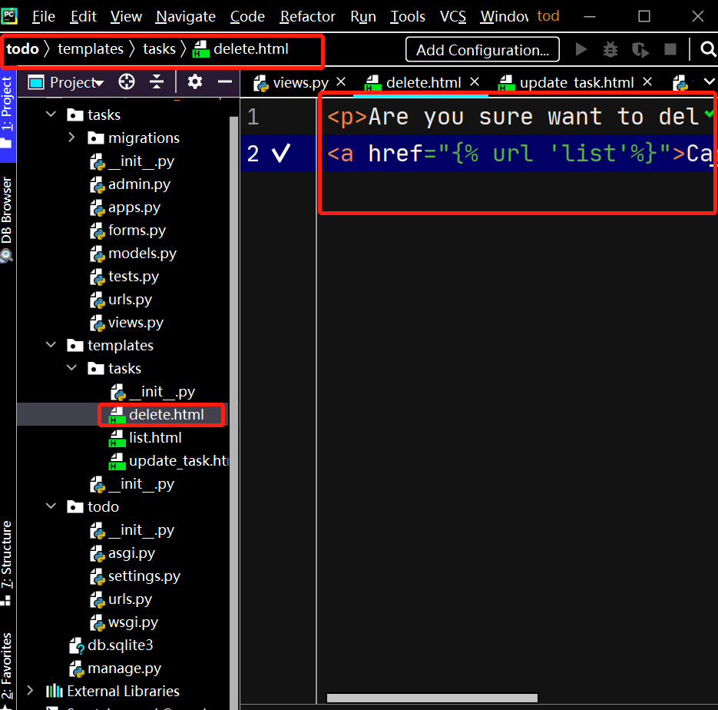This screenshot has height=710, width=718.
Task: Click line number 1 in gutter
Action: [x=253, y=116]
